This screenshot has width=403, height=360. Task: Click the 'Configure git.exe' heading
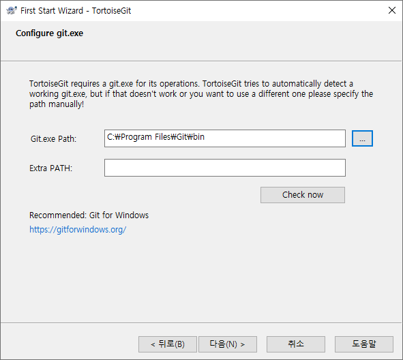coord(49,33)
